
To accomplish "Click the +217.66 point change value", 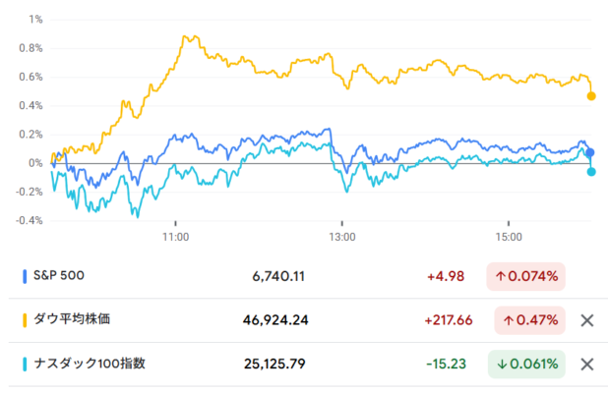I will click(449, 320).
